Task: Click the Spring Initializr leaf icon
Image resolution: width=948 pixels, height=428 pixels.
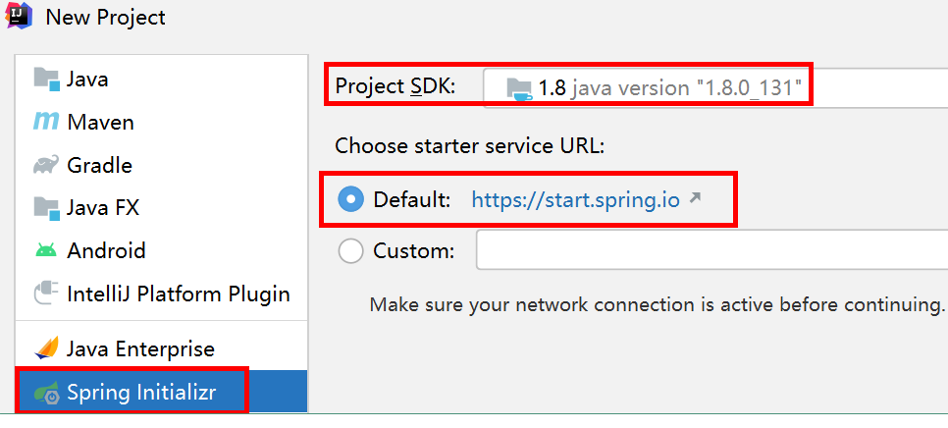Action: click(46, 393)
